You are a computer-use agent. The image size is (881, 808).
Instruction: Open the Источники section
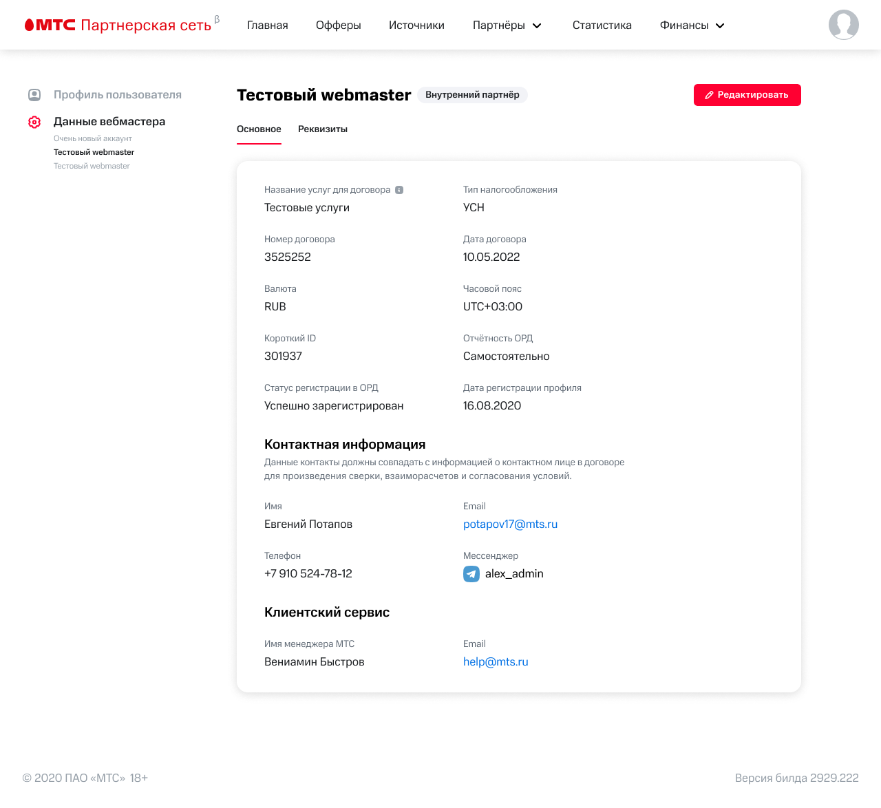(x=416, y=25)
